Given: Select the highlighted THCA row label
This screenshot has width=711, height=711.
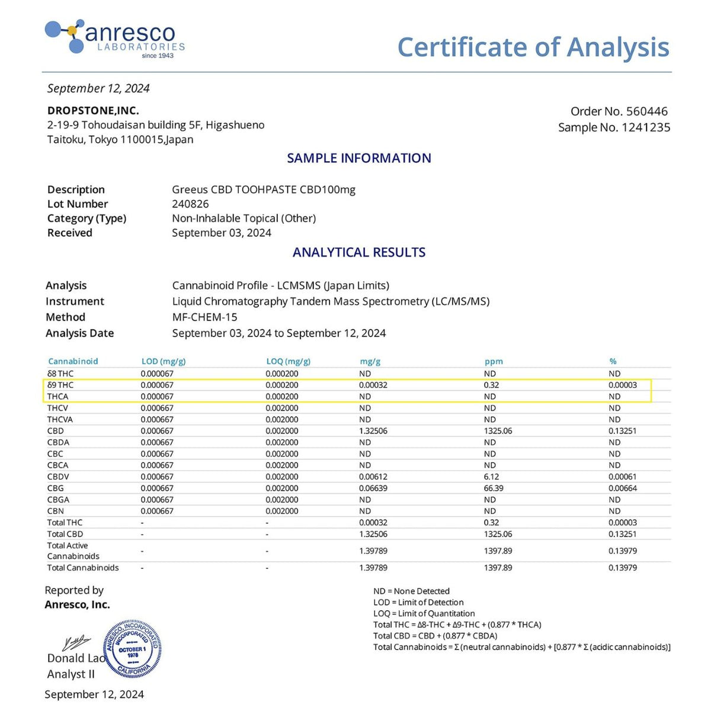Looking at the screenshot, I should pos(57,396).
